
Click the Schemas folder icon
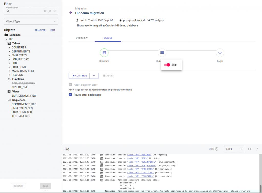pos(6,35)
